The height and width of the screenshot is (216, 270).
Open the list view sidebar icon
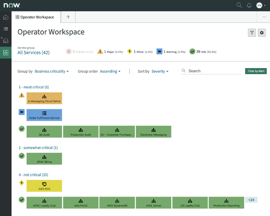(6, 29)
